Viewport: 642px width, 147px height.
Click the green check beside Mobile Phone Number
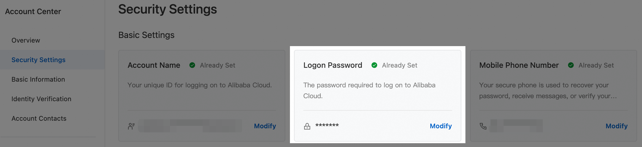click(x=571, y=65)
